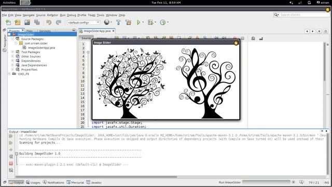
Task: Click the volume icon in top system bar
Action: point(292,3)
